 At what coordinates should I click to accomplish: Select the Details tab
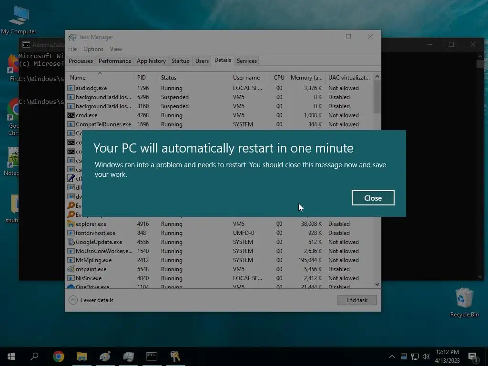(x=223, y=60)
